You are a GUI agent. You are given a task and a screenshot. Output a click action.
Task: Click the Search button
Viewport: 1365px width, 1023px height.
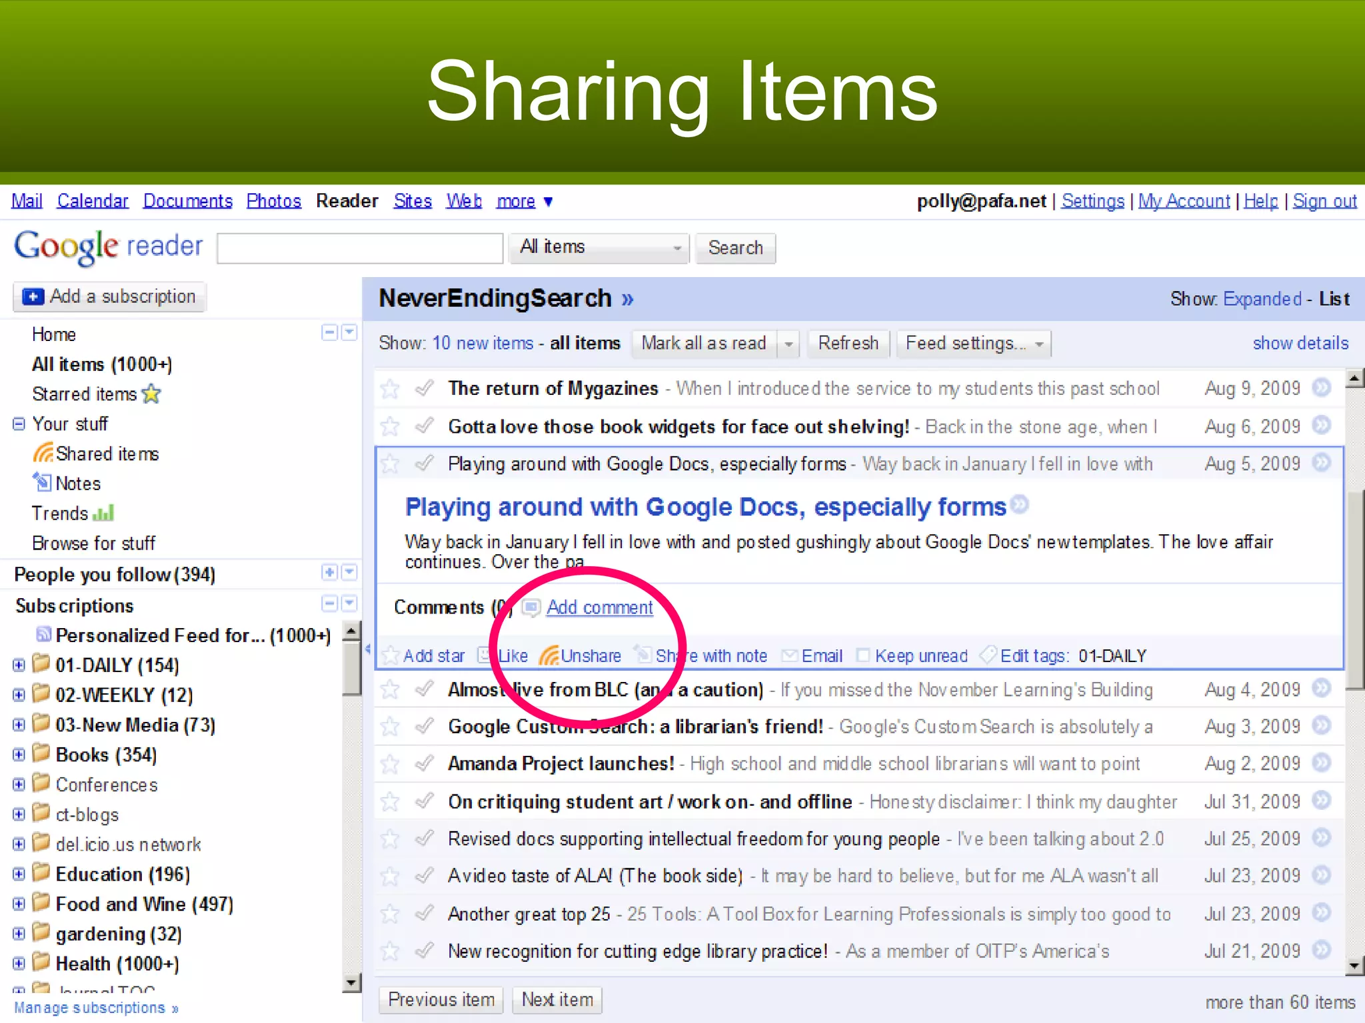click(x=735, y=248)
